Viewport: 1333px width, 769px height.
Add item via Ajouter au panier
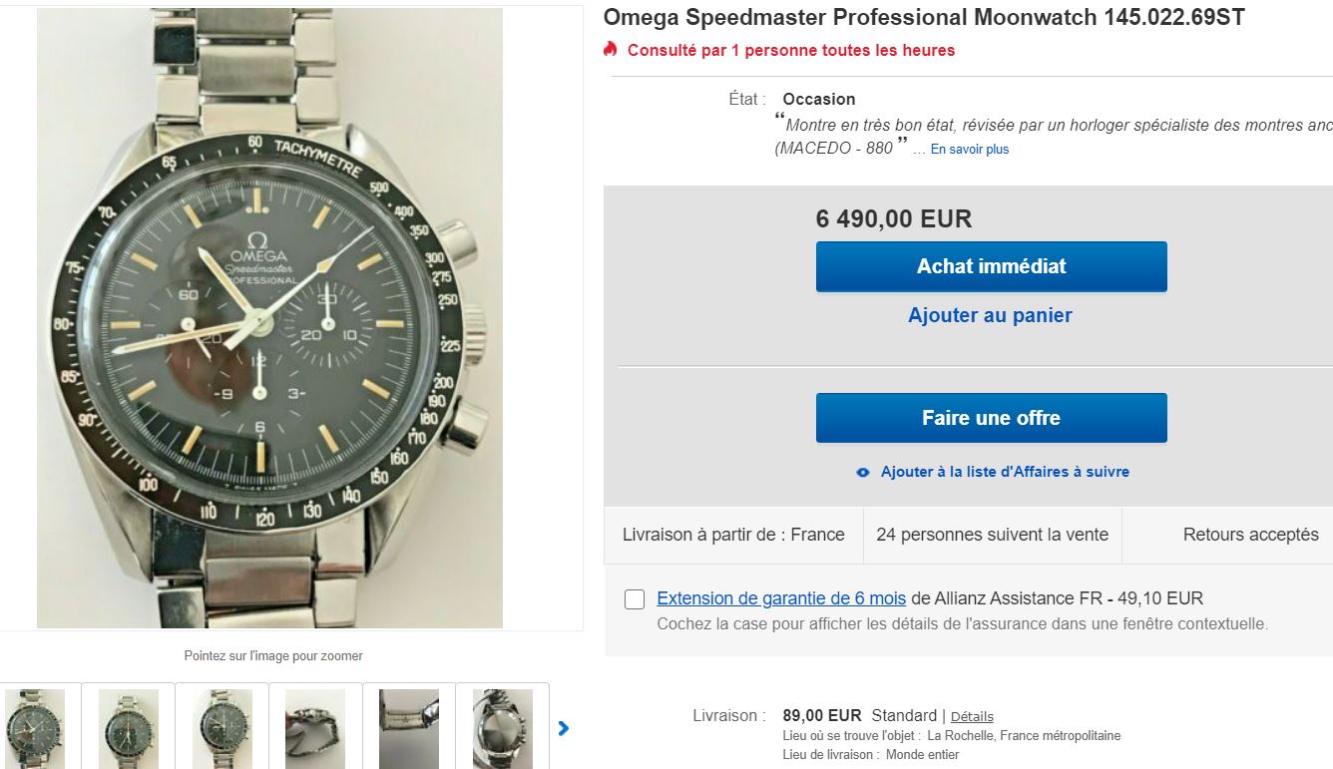click(990, 315)
